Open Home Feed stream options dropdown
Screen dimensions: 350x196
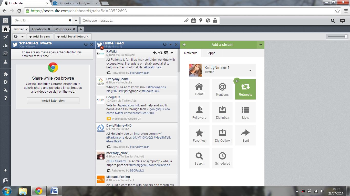[171, 45]
